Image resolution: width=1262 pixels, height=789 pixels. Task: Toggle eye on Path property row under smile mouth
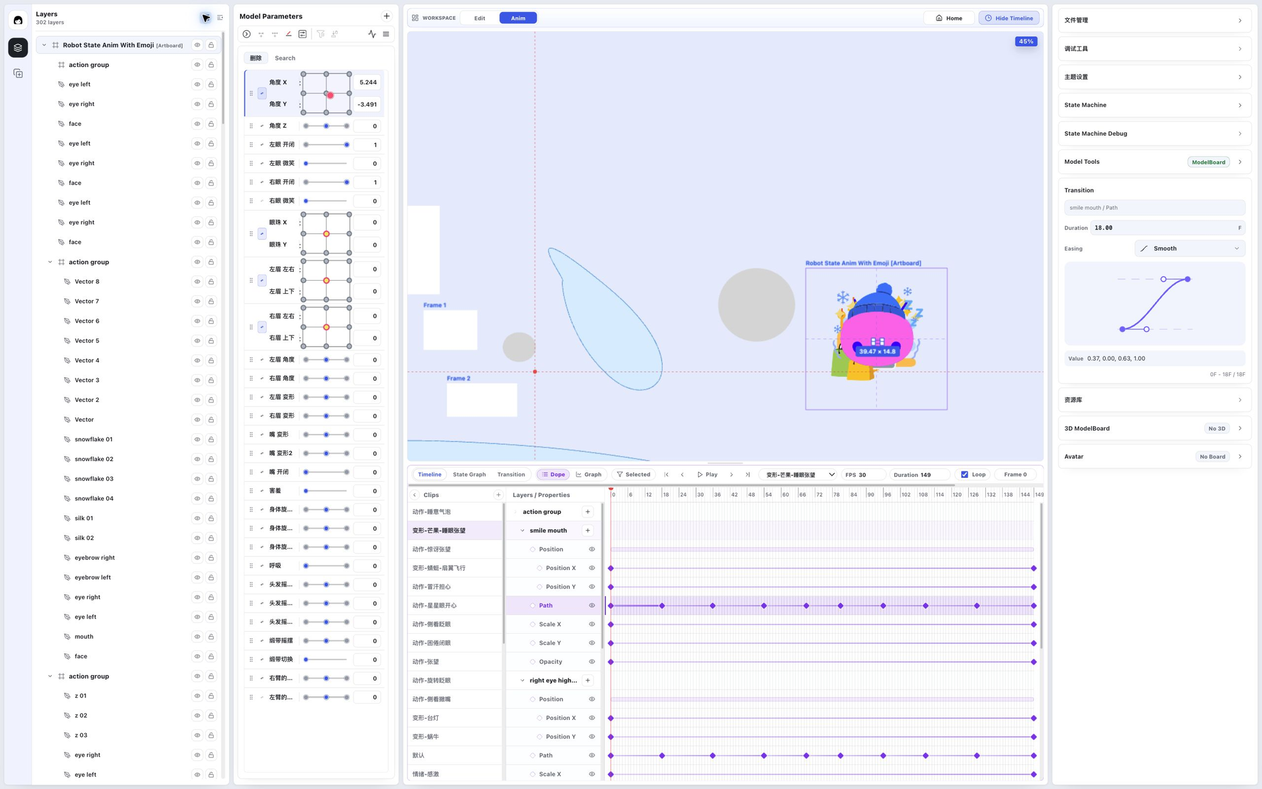pyautogui.click(x=592, y=606)
